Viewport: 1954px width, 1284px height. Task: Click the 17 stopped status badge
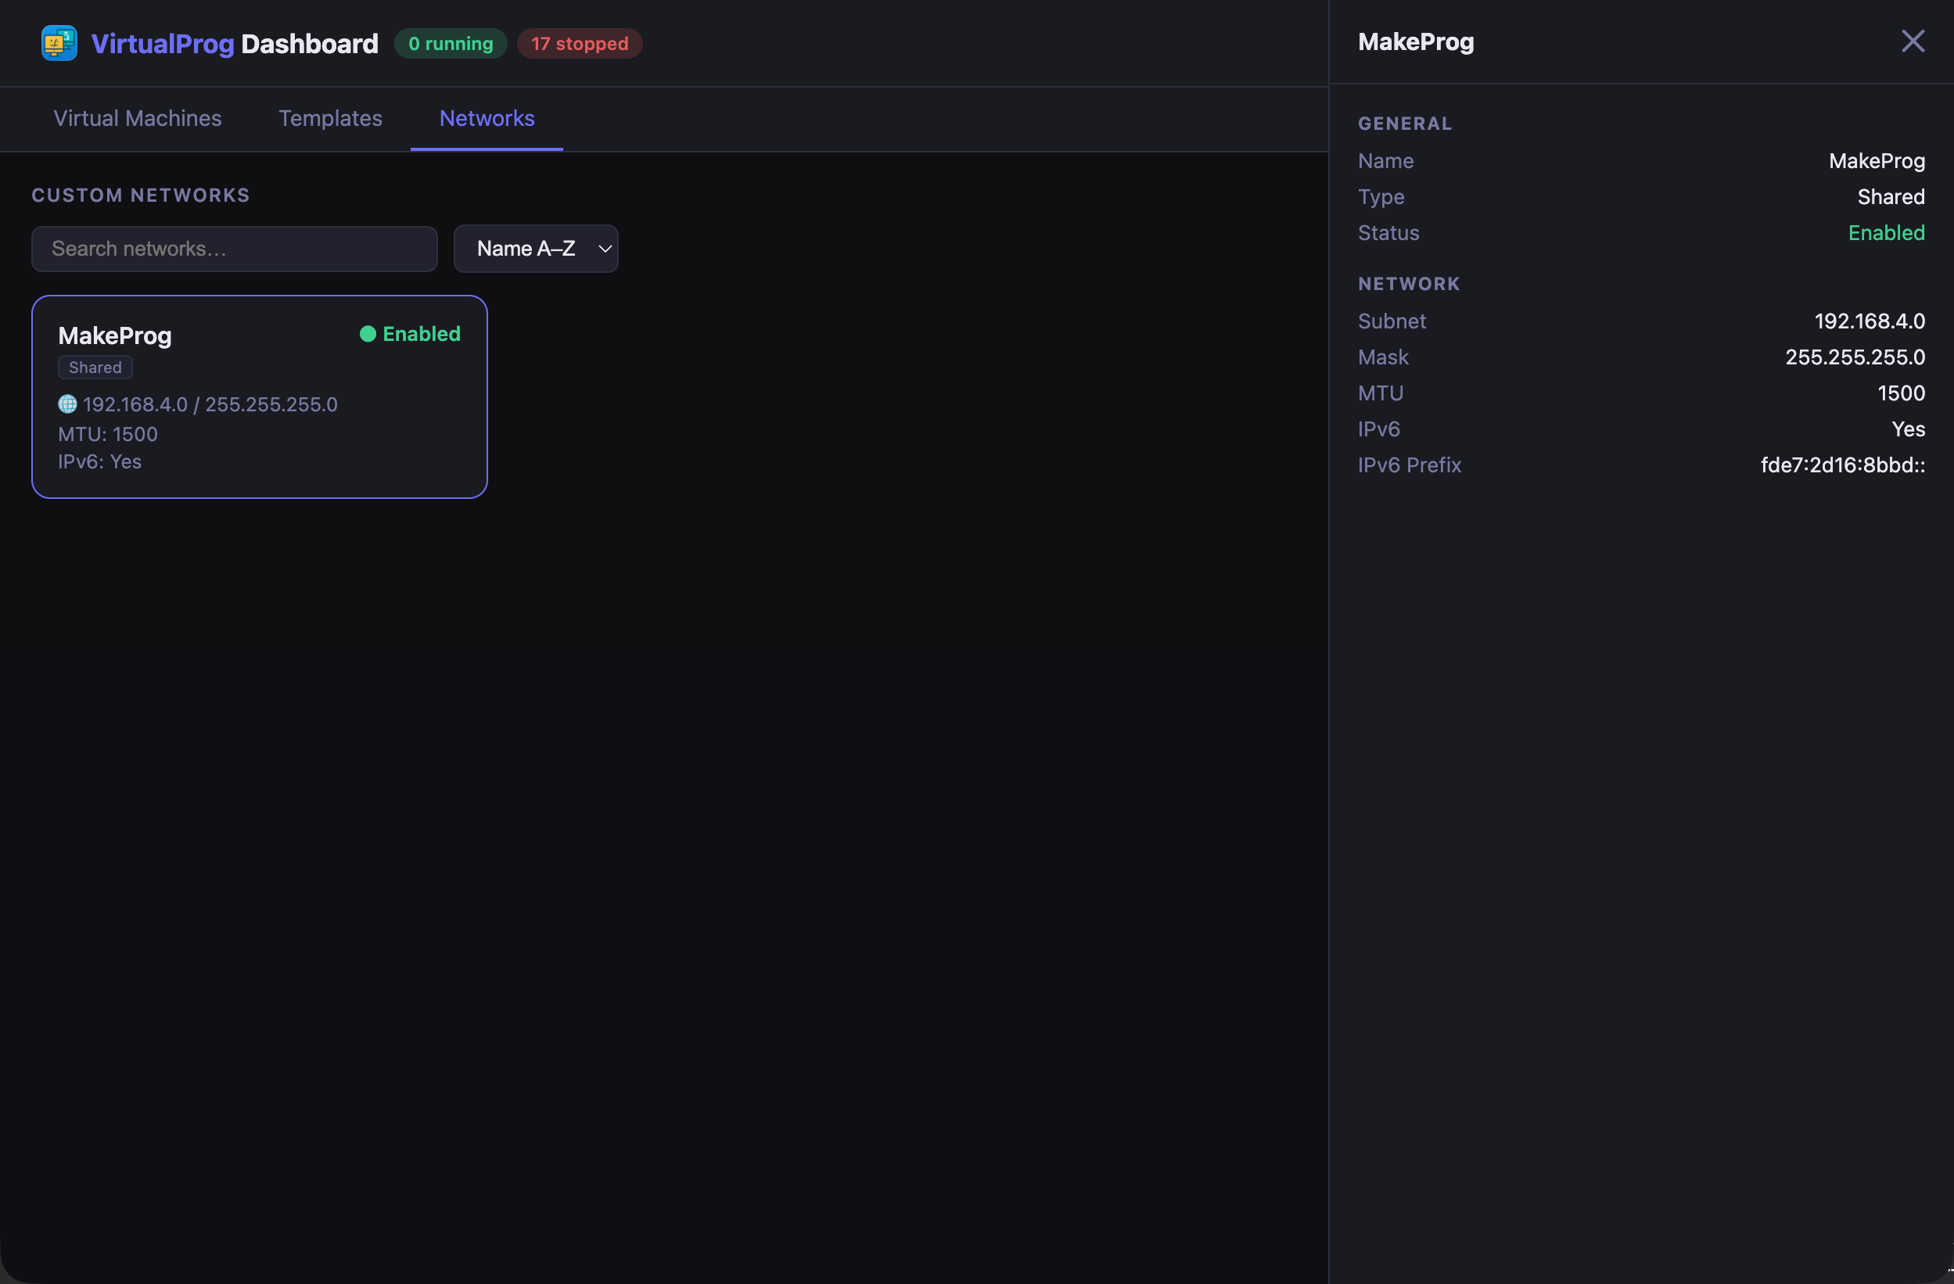coord(579,44)
